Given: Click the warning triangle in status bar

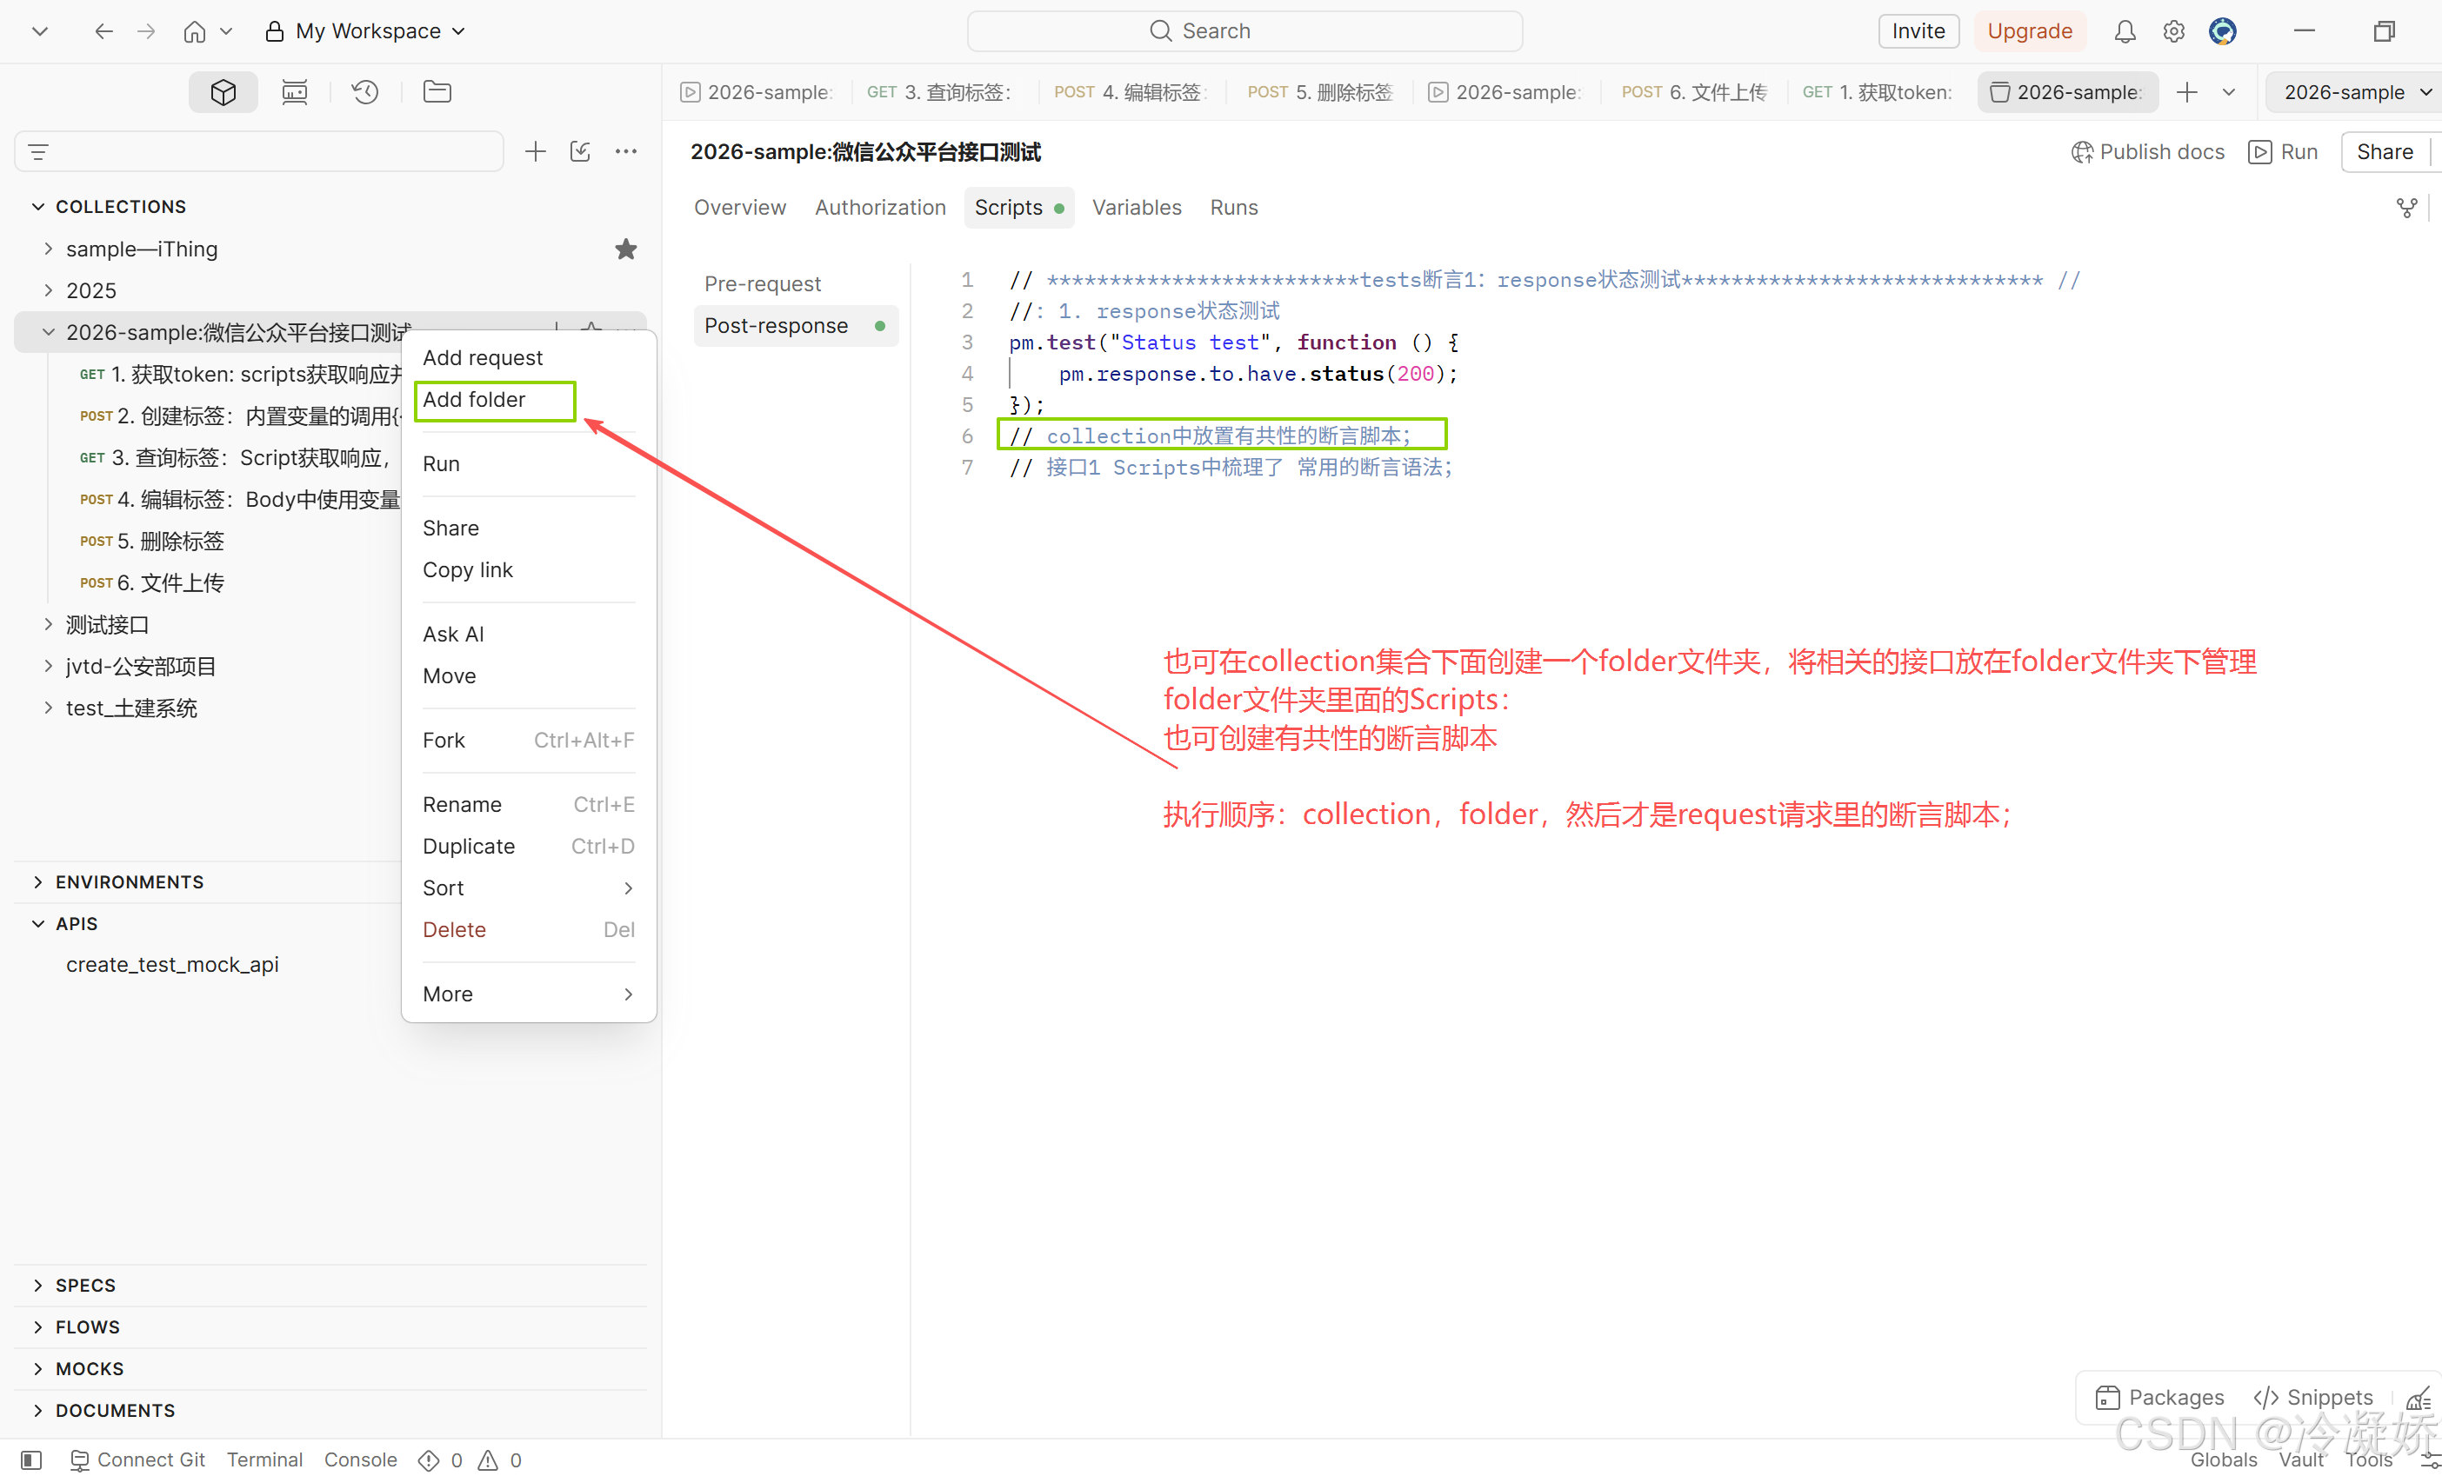Looking at the screenshot, I should (488, 1459).
